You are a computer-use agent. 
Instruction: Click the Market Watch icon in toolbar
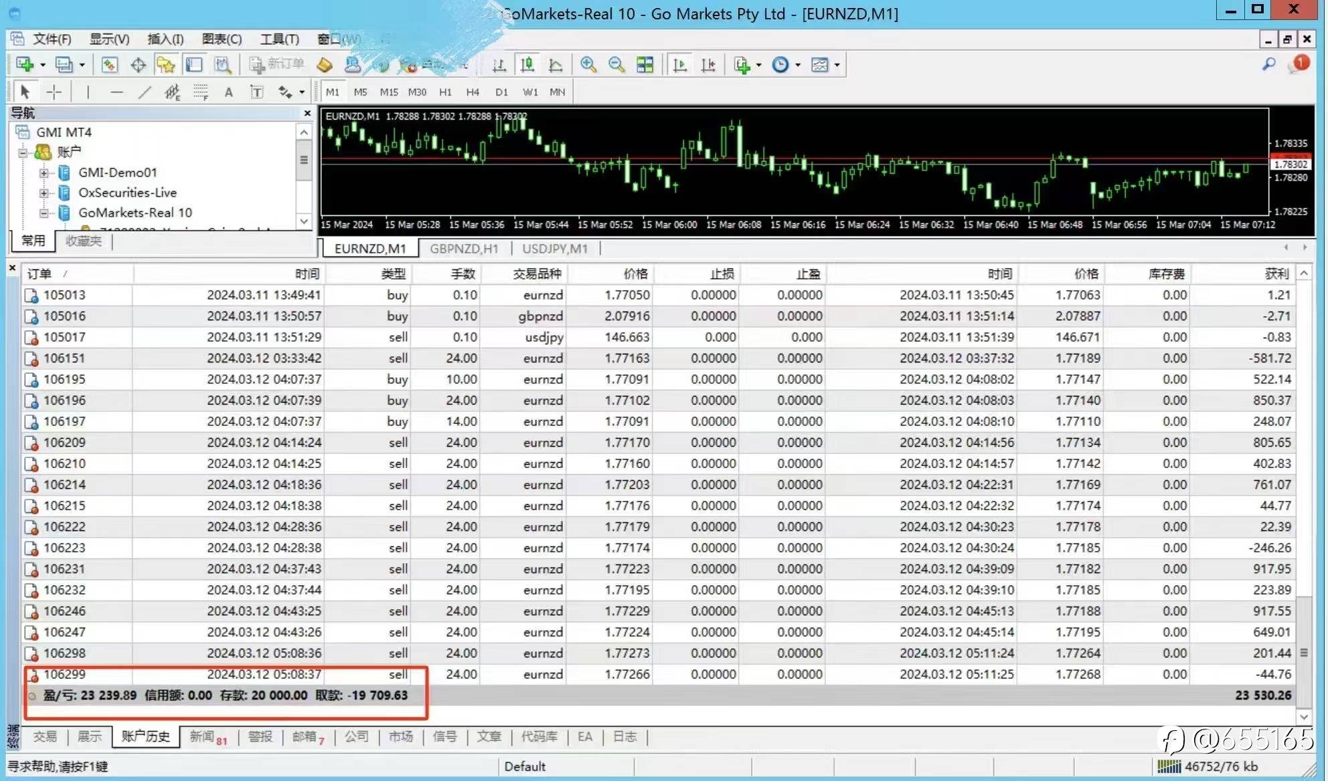point(110,65)
